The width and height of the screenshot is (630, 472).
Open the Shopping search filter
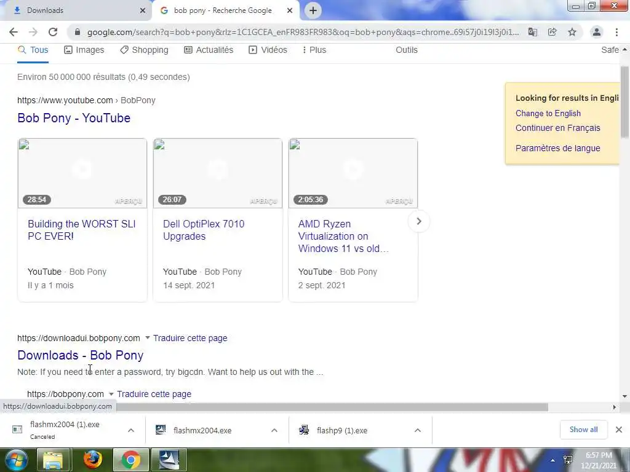click(144, 50)
